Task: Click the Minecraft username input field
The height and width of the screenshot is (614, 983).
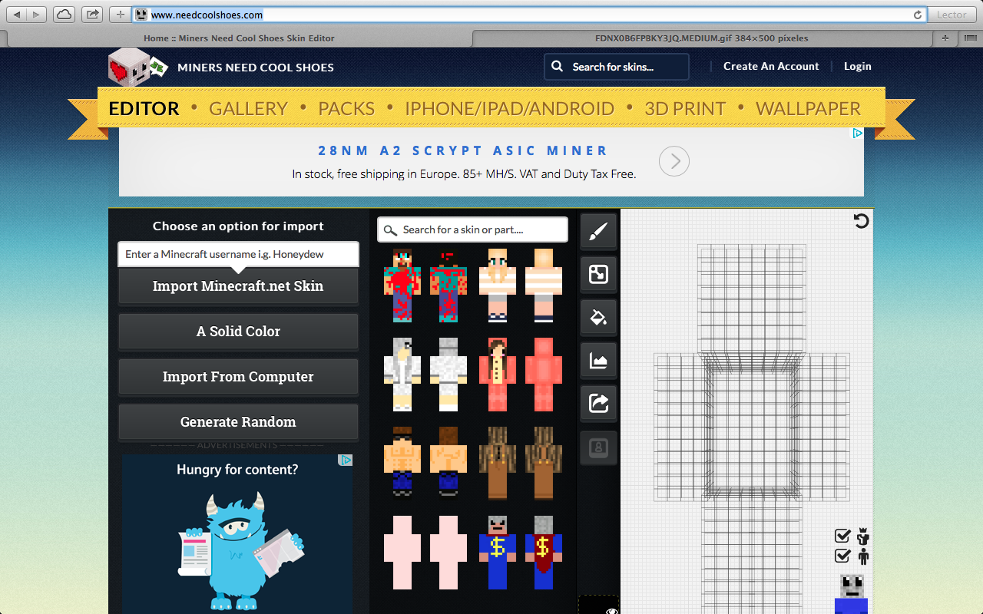Action: click(x=238, y=254)
